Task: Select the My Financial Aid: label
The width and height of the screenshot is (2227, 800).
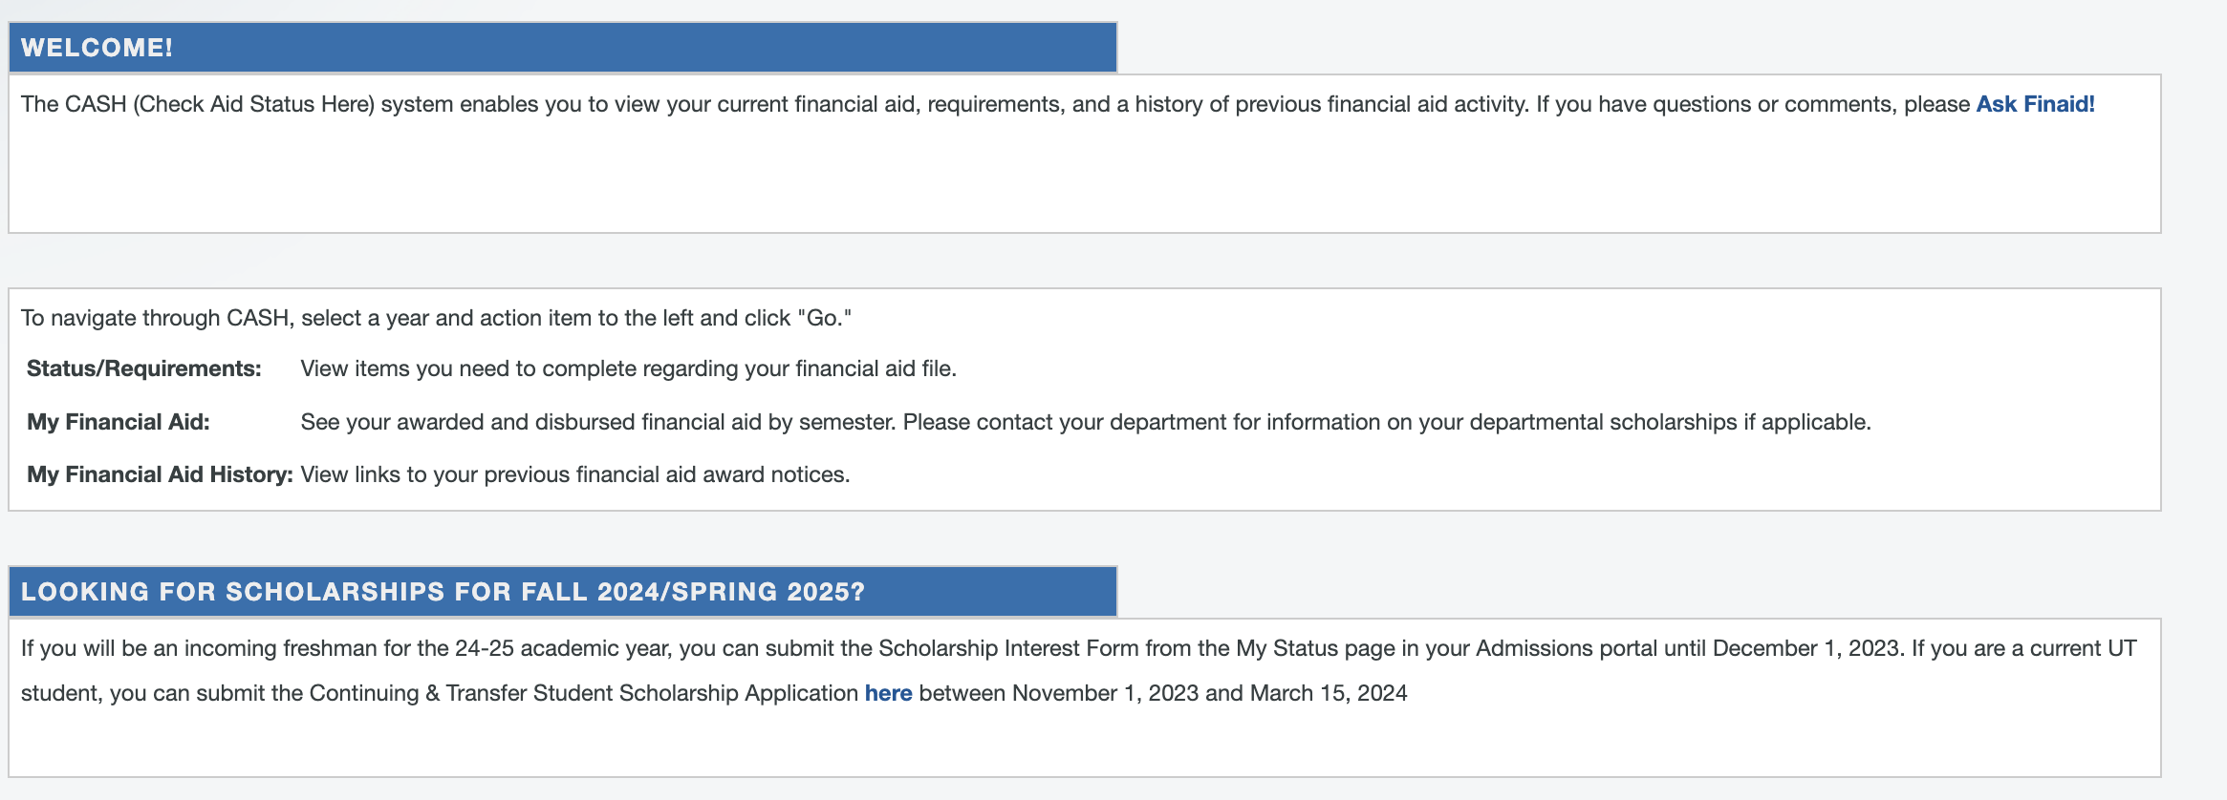Action: [119, 422]
